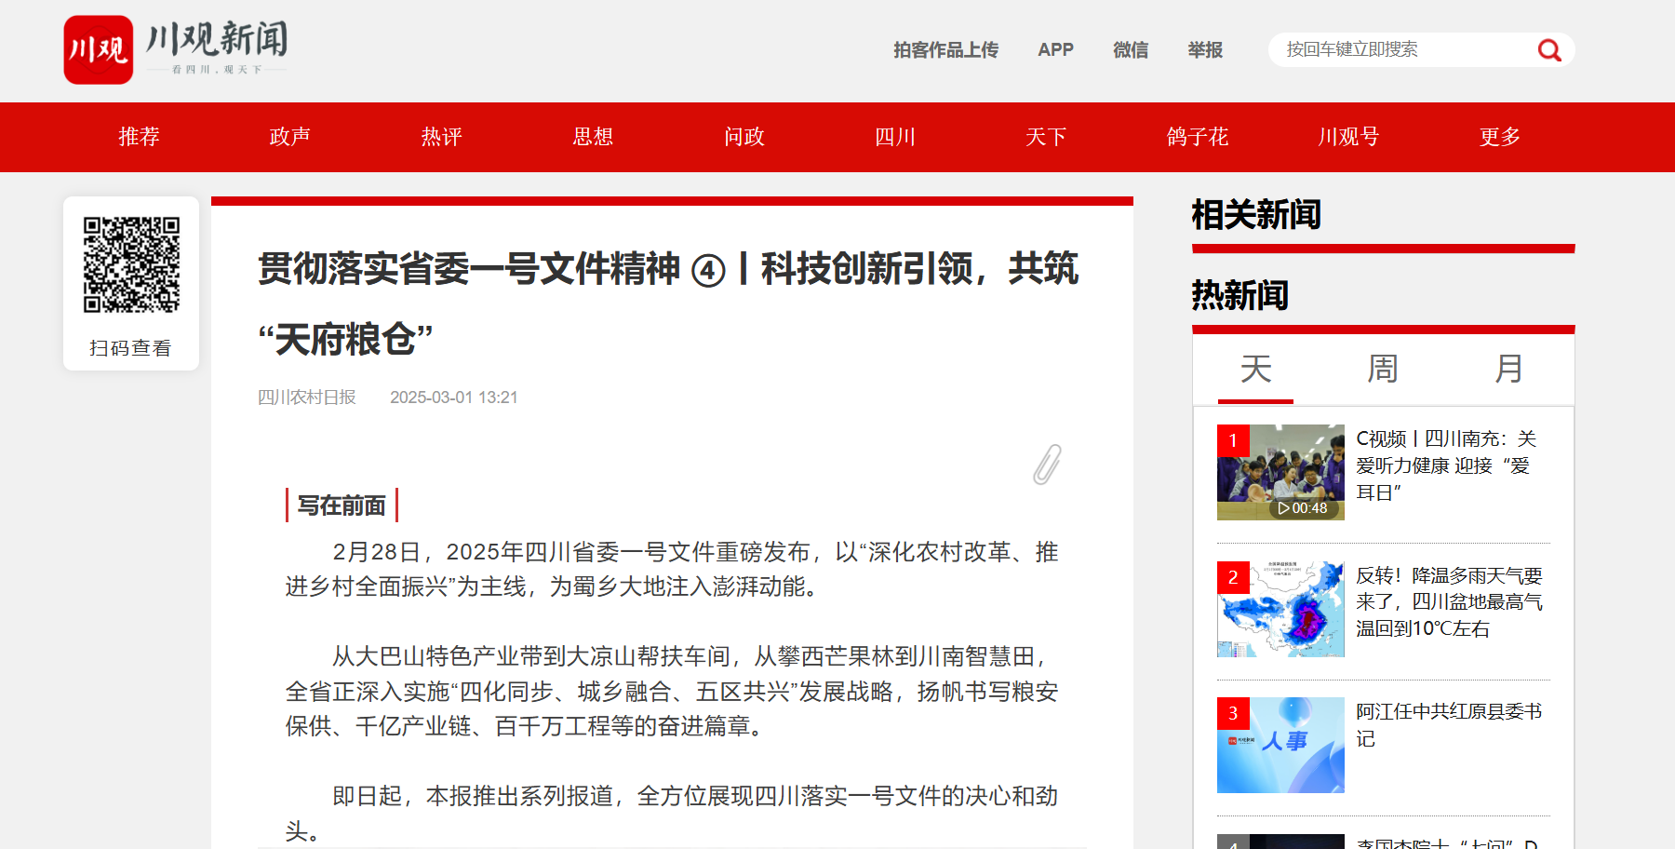Click the red search magnifier icon

(1548, 50)
